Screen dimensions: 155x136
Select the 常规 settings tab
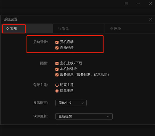(14, 29)
